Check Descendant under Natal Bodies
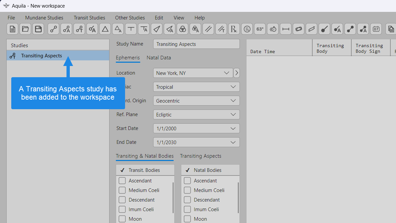Viewport: 396px width, 223px height. [187, 200]
